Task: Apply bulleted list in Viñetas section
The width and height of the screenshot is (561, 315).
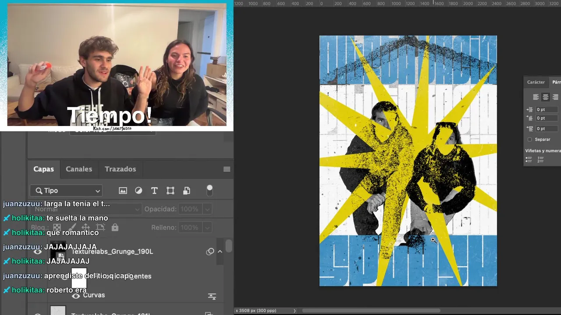Action: coord(529,160)
